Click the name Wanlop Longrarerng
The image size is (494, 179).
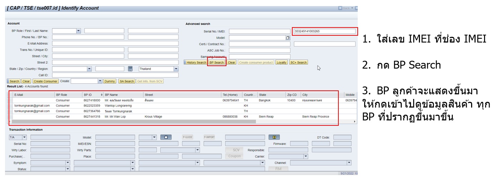118,106
